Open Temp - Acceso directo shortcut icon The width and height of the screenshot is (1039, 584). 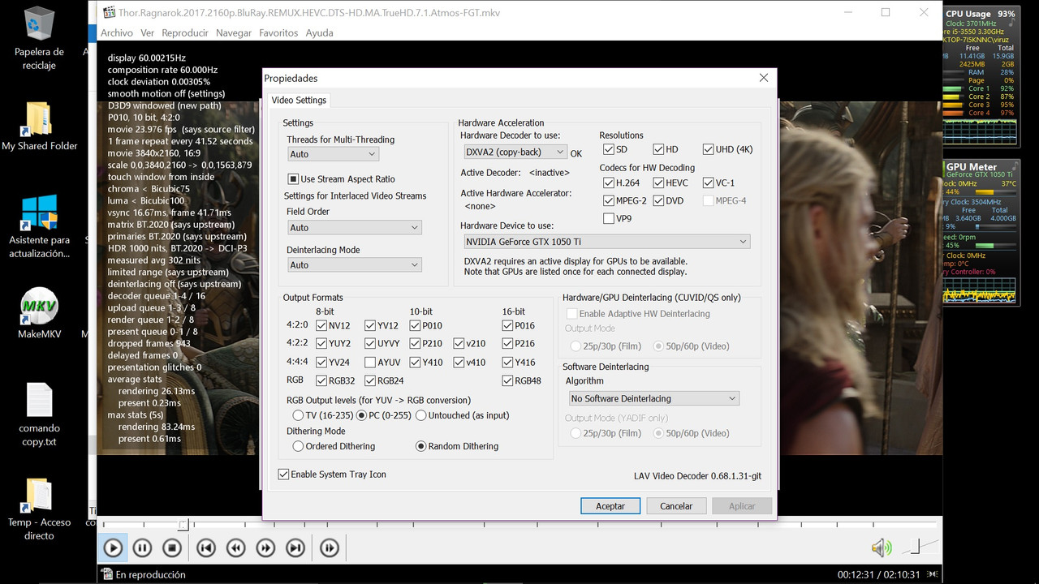pyautogui.click(x=39, y=509)
